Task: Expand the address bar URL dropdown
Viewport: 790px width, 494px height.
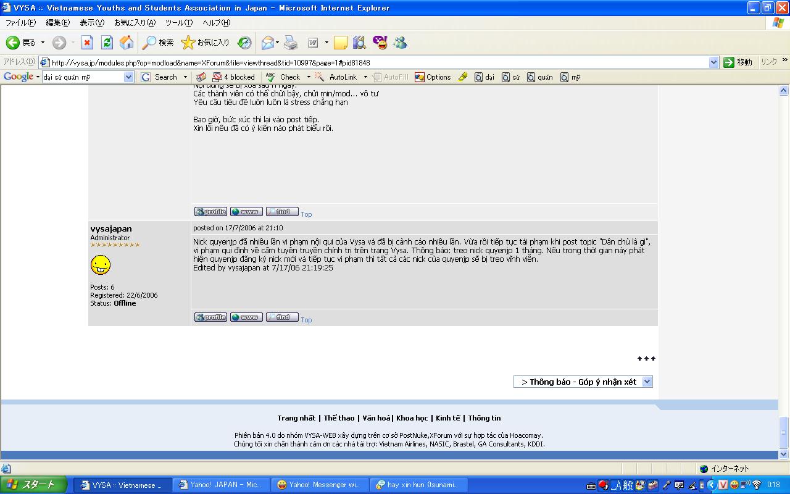Action: click(x=713, y=62)
